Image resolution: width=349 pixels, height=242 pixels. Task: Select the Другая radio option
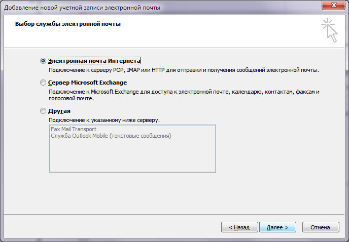43,111
